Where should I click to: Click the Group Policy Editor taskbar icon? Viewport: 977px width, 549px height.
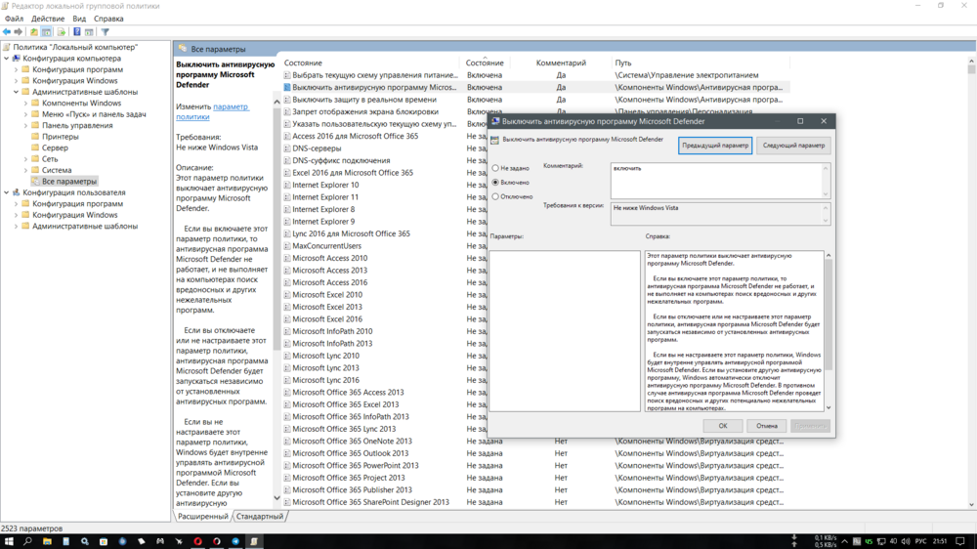coord(254,541)
